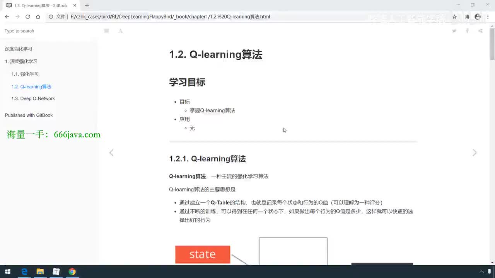Launch Edge from the taskbar
Screen dimensions: 495x278
click(x=24, y=272)
